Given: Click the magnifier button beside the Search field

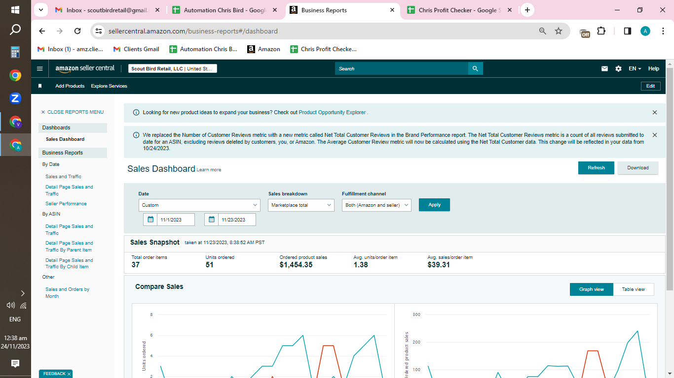Looking at the screenshot, I should tap(475, 69).
